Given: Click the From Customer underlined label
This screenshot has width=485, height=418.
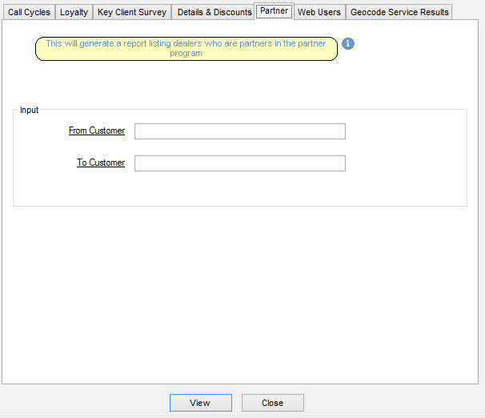Looking at the screenshot, I should (x=97, y=131).
